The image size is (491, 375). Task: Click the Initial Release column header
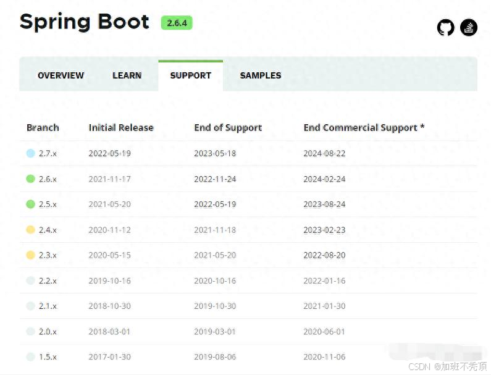point(121,127)
